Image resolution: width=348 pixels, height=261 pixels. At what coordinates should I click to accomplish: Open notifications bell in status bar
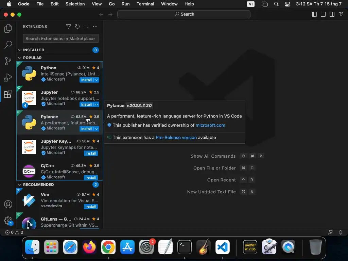(341, 232)
